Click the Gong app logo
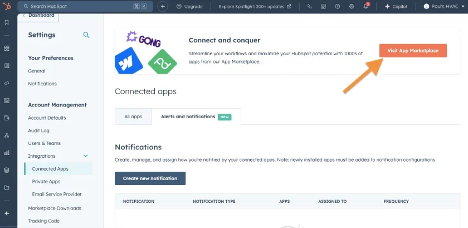Screen dimensions: 468x228 (144, 39)
